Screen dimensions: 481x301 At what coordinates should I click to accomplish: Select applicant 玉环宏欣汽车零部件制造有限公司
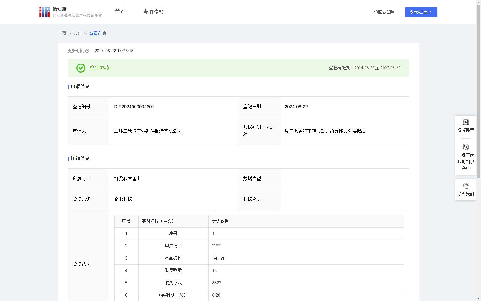click(x=148, y=131)
